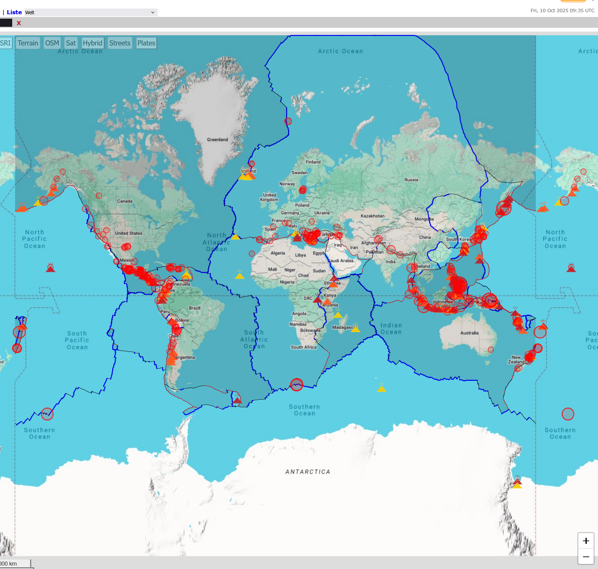
Task: Switch to the Hybrid map view
Action: [93, 43]
